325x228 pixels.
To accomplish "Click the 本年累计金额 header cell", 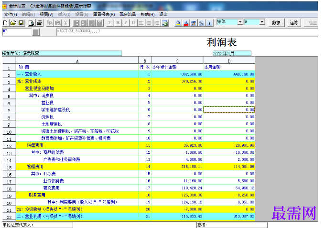I will [177, 67].
